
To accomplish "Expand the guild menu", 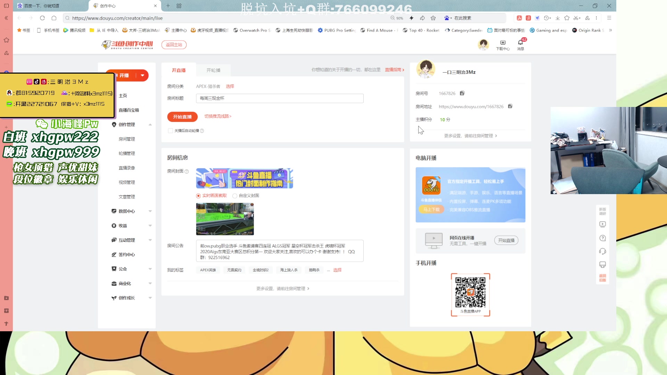I will tap(150, 269).
